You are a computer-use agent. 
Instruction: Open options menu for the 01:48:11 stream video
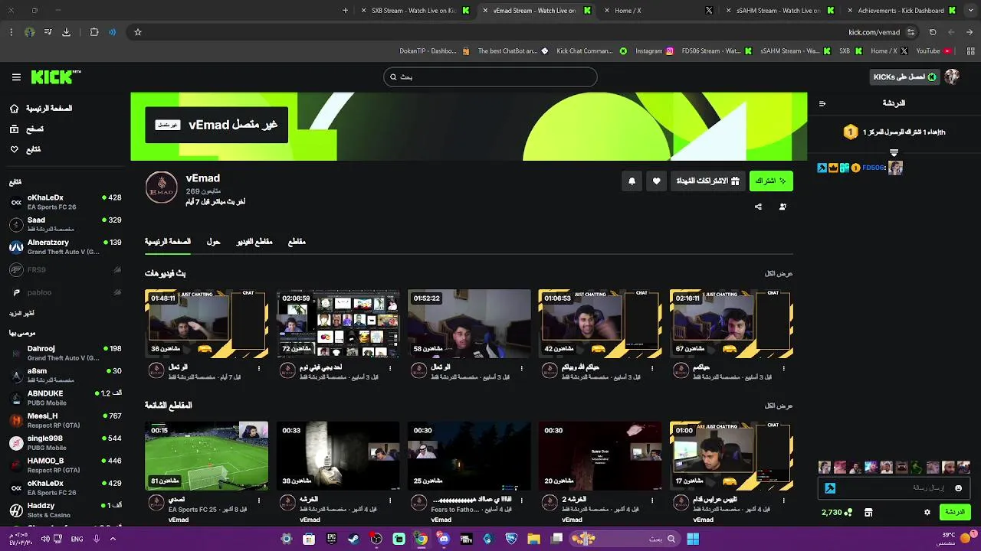(x=259, y=368)
